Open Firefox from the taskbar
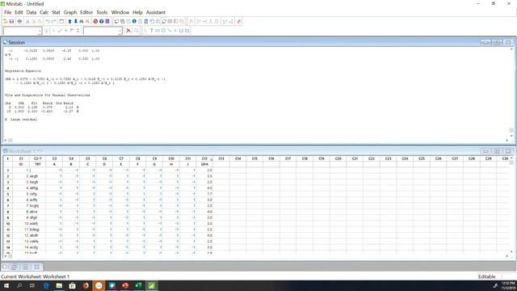Viewport: 517px width, 291px height. pyautogui.click(x=86, y=285)
